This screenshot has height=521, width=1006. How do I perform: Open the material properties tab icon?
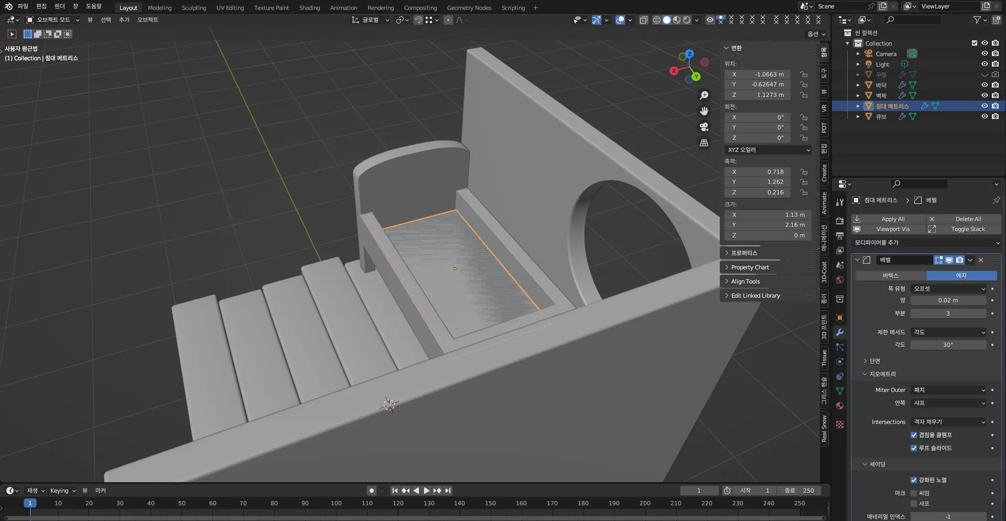click(840, 406)
